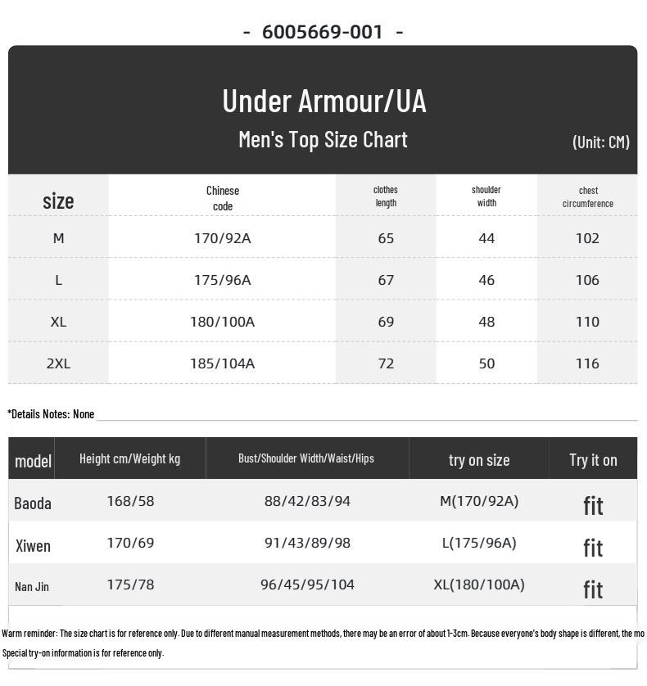
Task: Select the Men's Top Size Chart subtitle
Action: tap(323, 140)
